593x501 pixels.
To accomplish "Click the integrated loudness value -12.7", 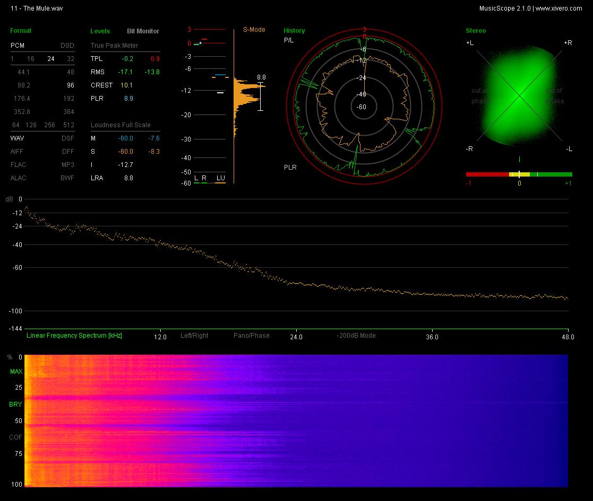I will 125,164.
